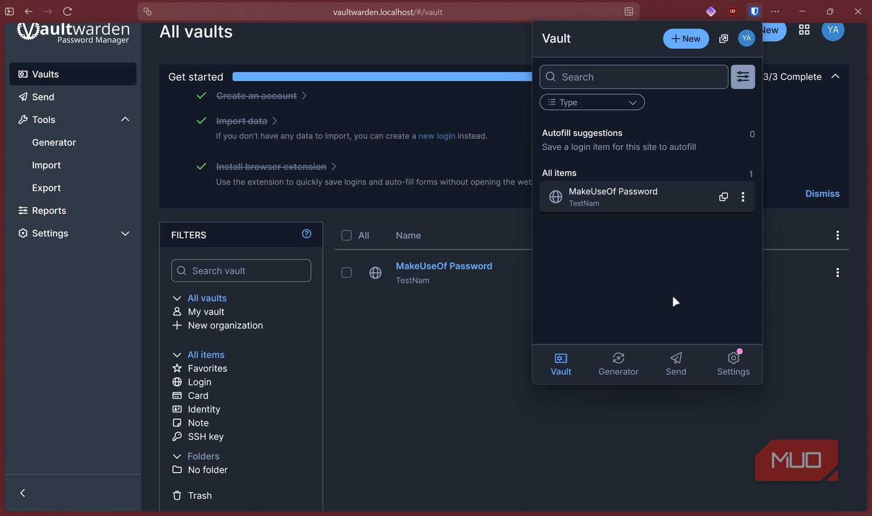This screenshot has width=872, height=516.
Task: Open Settings from the extension bottom navigation
Action: pos(733,364)
